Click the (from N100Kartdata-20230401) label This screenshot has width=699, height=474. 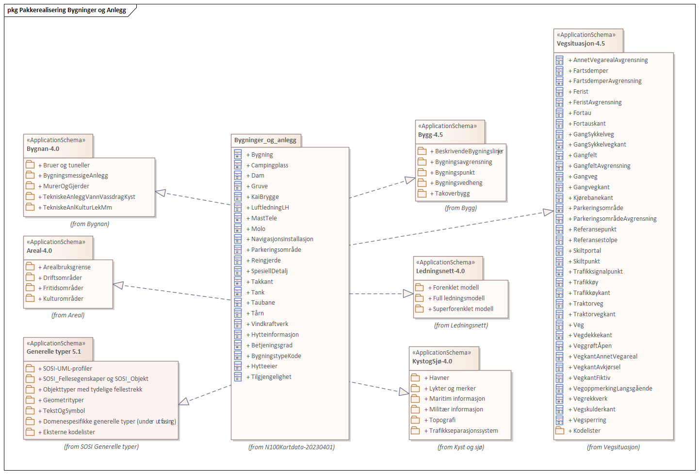point(292,447)
